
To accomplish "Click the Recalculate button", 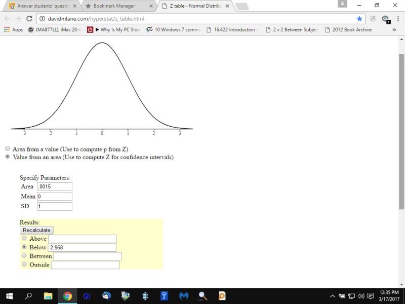I will [x=36, y=230].
